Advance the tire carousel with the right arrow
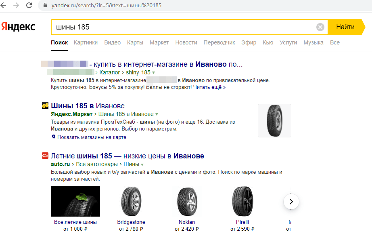Viewport: 372px width, 236px height. (291, 202)
